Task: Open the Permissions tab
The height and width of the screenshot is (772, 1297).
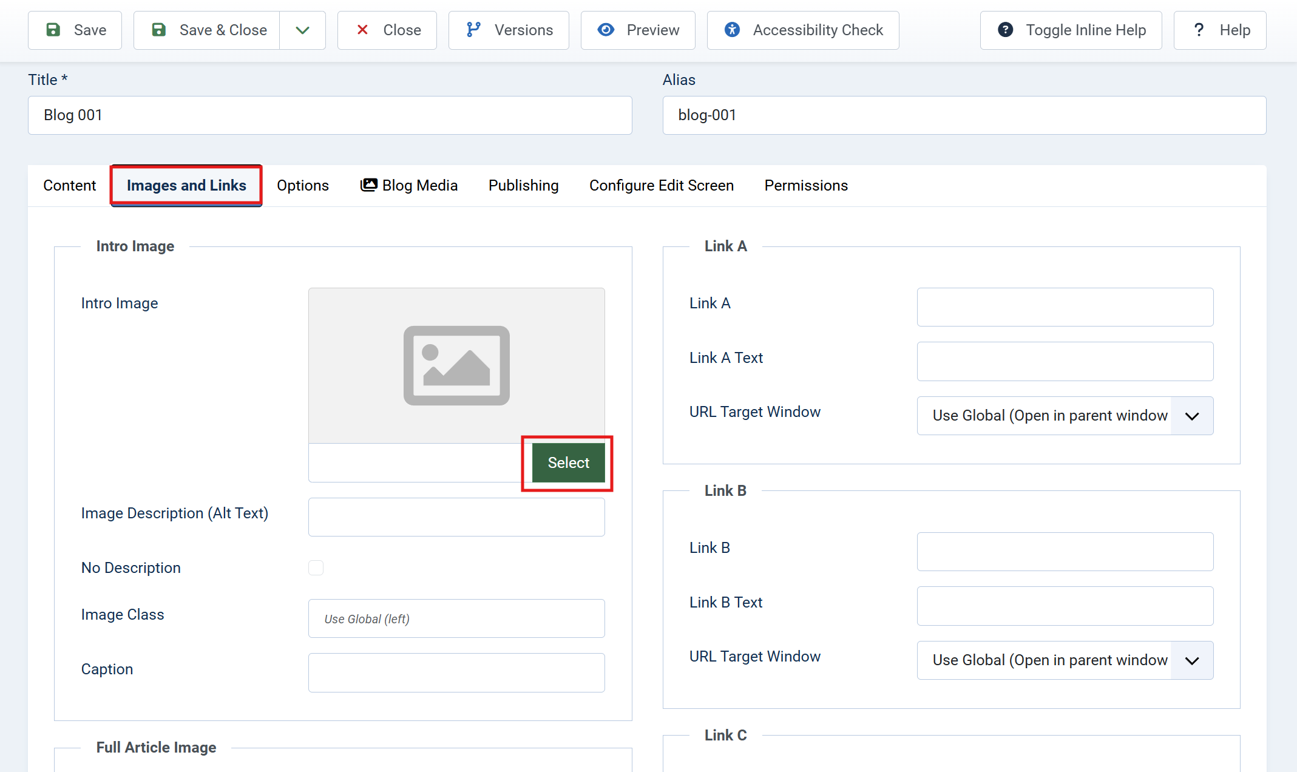Action: click(x=805, y=185)
